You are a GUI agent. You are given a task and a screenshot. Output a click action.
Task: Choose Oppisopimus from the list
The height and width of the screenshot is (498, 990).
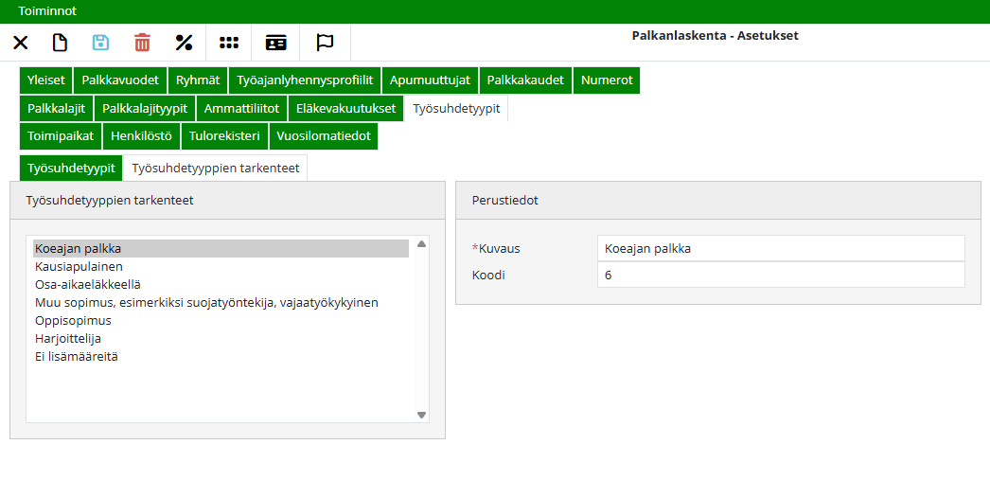pyautogui.click(x=73, y=321)
